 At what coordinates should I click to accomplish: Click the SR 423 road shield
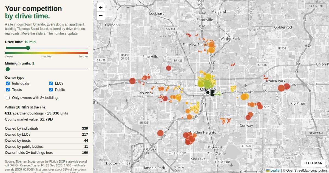tap(178, 61)
